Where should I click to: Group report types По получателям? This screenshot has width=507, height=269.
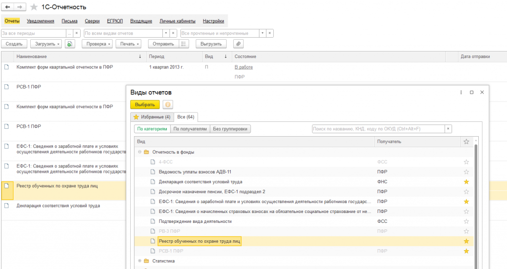pyautogui.click(x=190, y=129)
